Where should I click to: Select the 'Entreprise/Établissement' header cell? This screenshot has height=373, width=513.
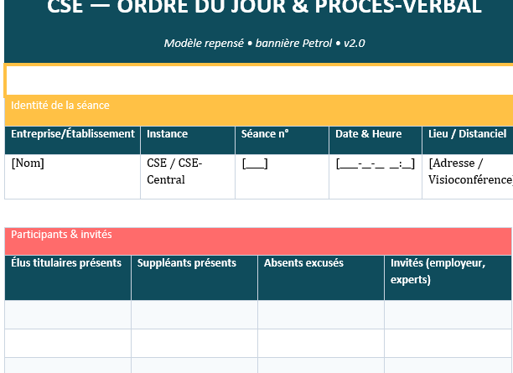73,140
